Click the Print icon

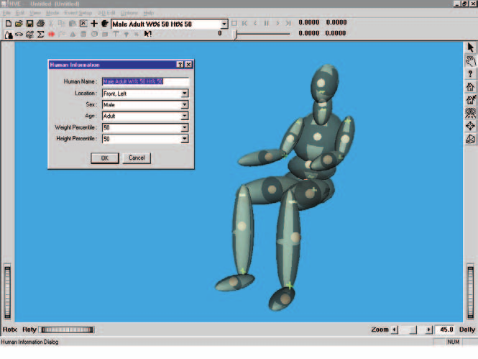coord(40,24)
